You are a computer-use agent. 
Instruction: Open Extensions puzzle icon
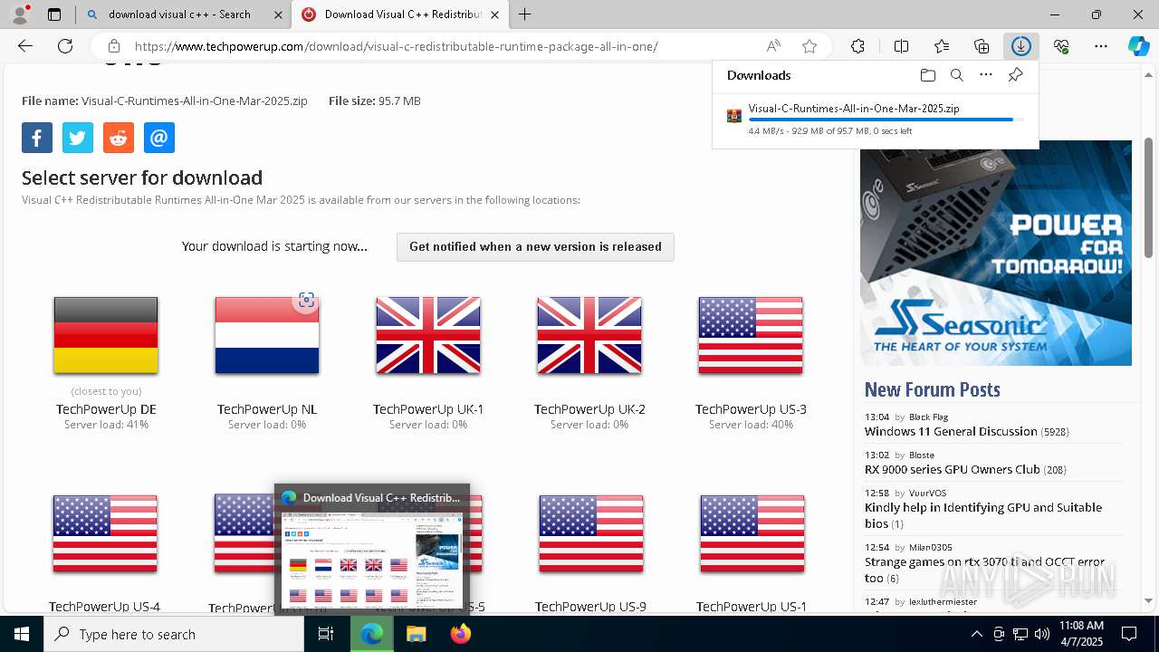click(x=857, y=46)
